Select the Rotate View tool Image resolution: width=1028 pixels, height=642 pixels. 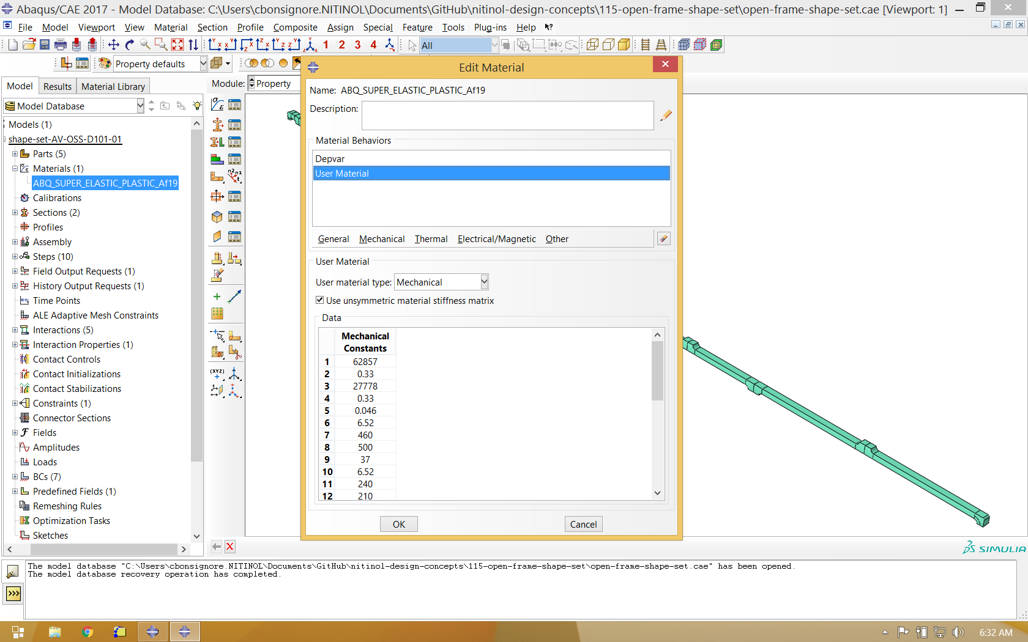[129, 45]
